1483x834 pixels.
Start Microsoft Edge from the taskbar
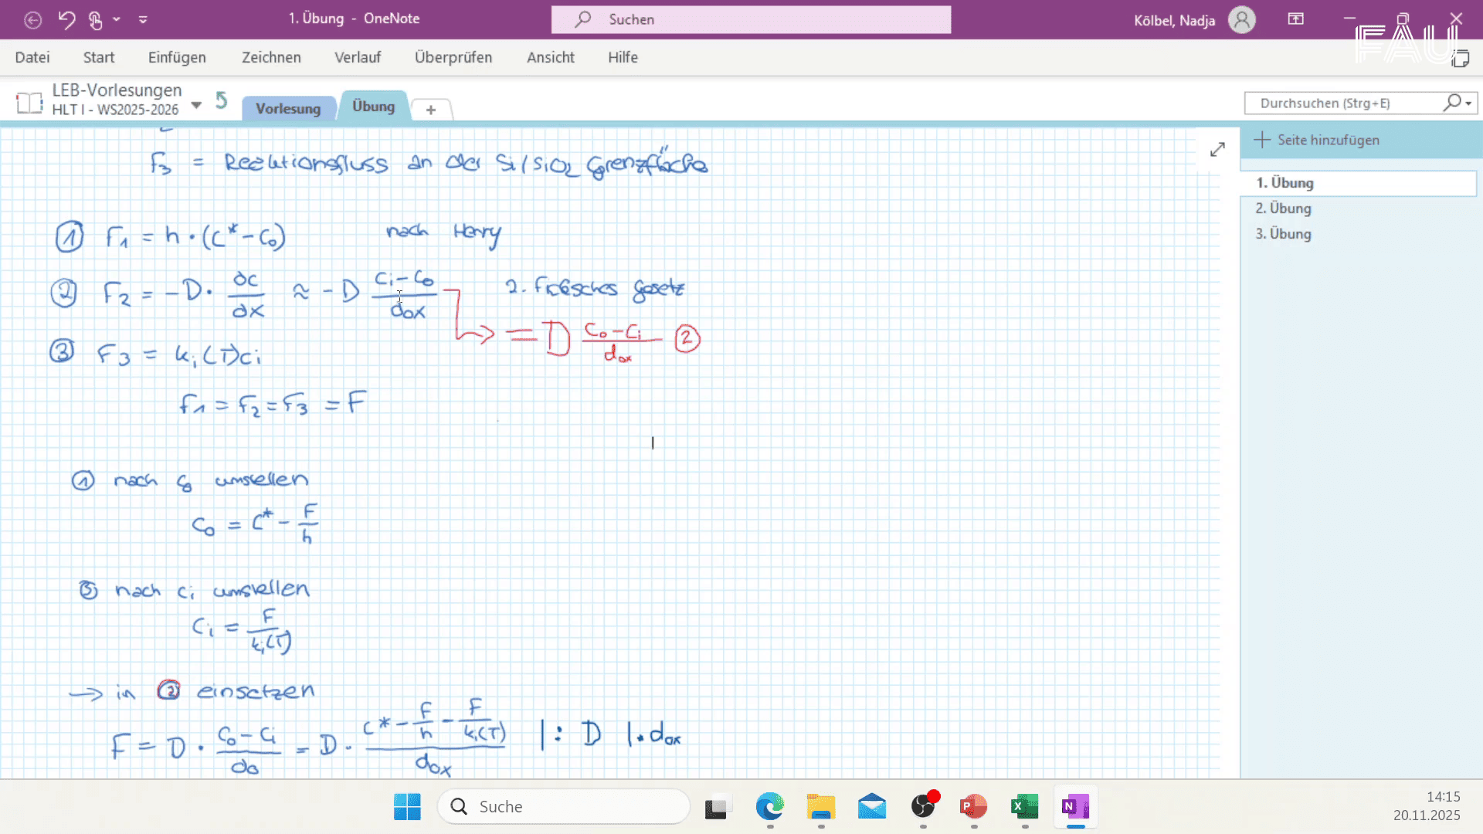tap(770, 807)
